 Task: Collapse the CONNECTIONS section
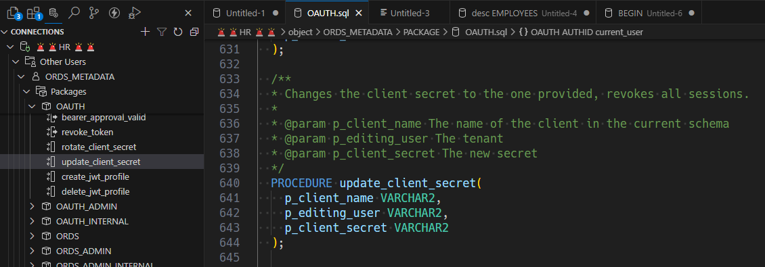tap(5, 32)
